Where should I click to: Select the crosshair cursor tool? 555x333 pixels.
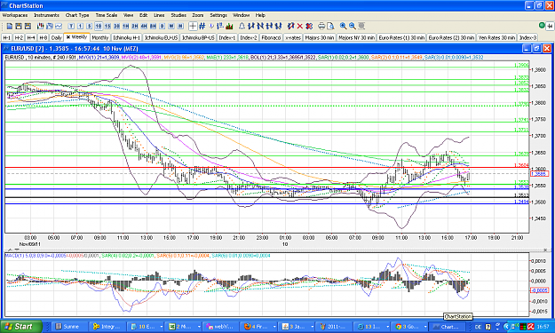[x=193, y=26]
